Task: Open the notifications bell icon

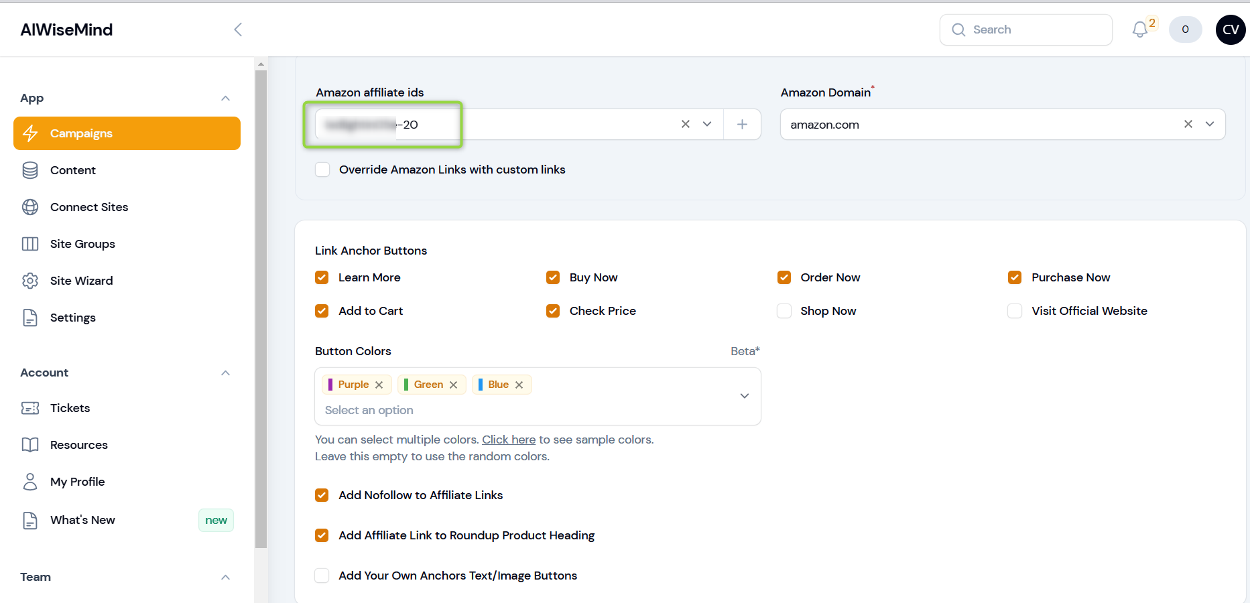Action: 1140,29
